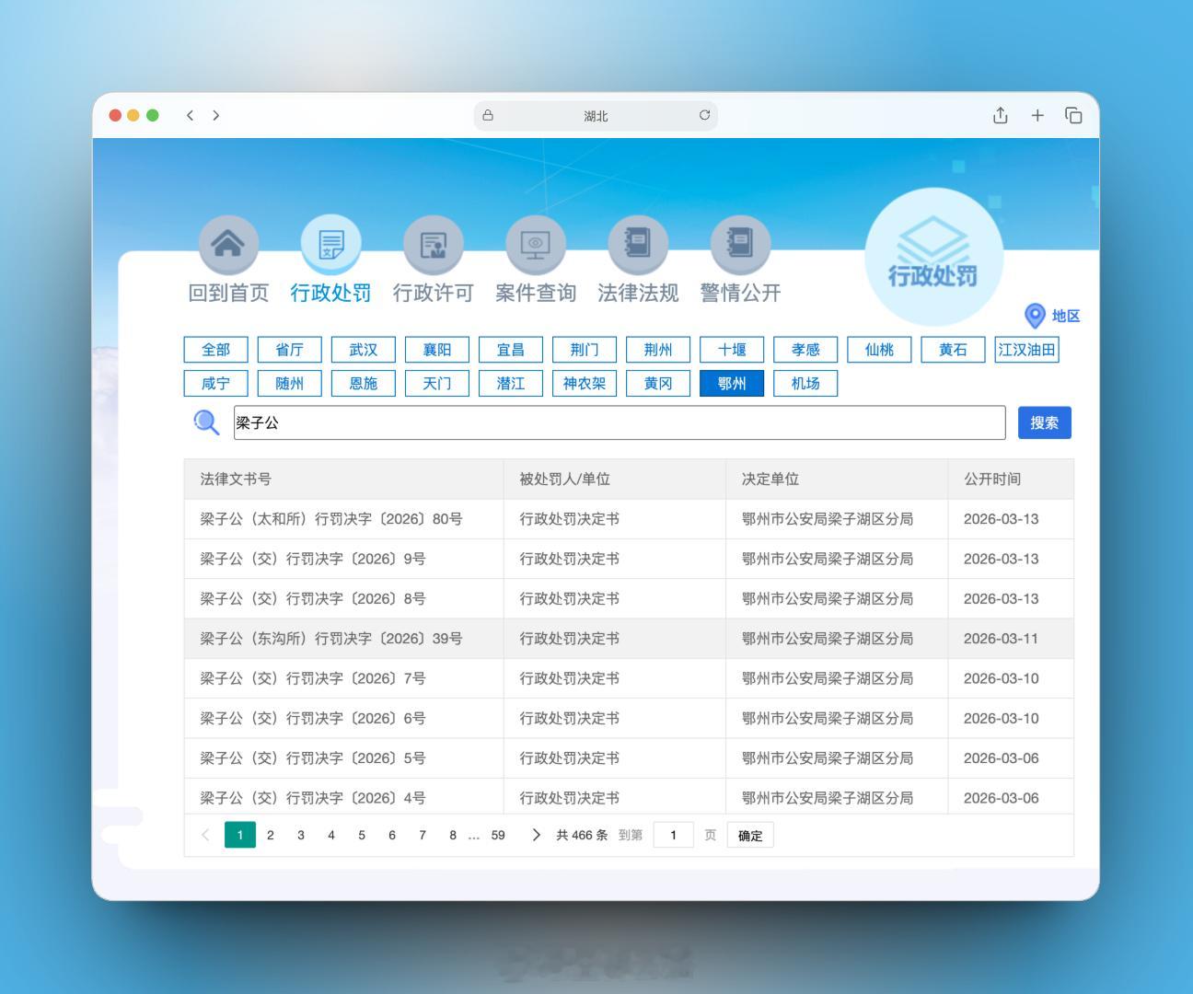Click the 警情公开 notebook icon
Image resolution: width=1193 pixels, height=994 pixels.
click(x=740, y=245)
